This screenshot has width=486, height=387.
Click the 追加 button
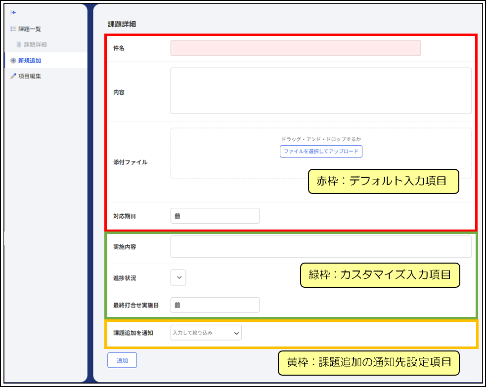[122, 360]
